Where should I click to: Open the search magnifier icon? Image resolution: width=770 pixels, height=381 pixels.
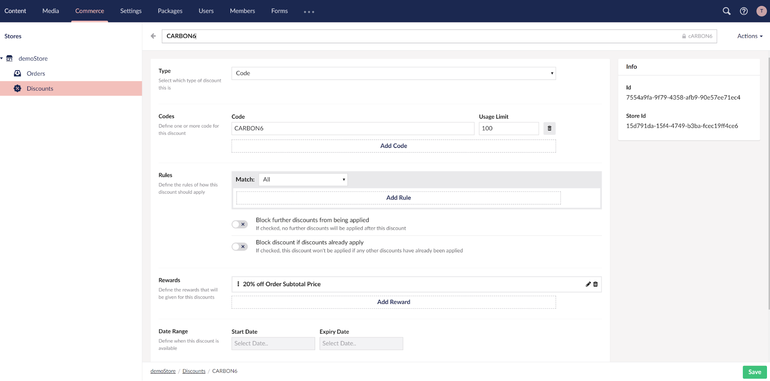726,11
